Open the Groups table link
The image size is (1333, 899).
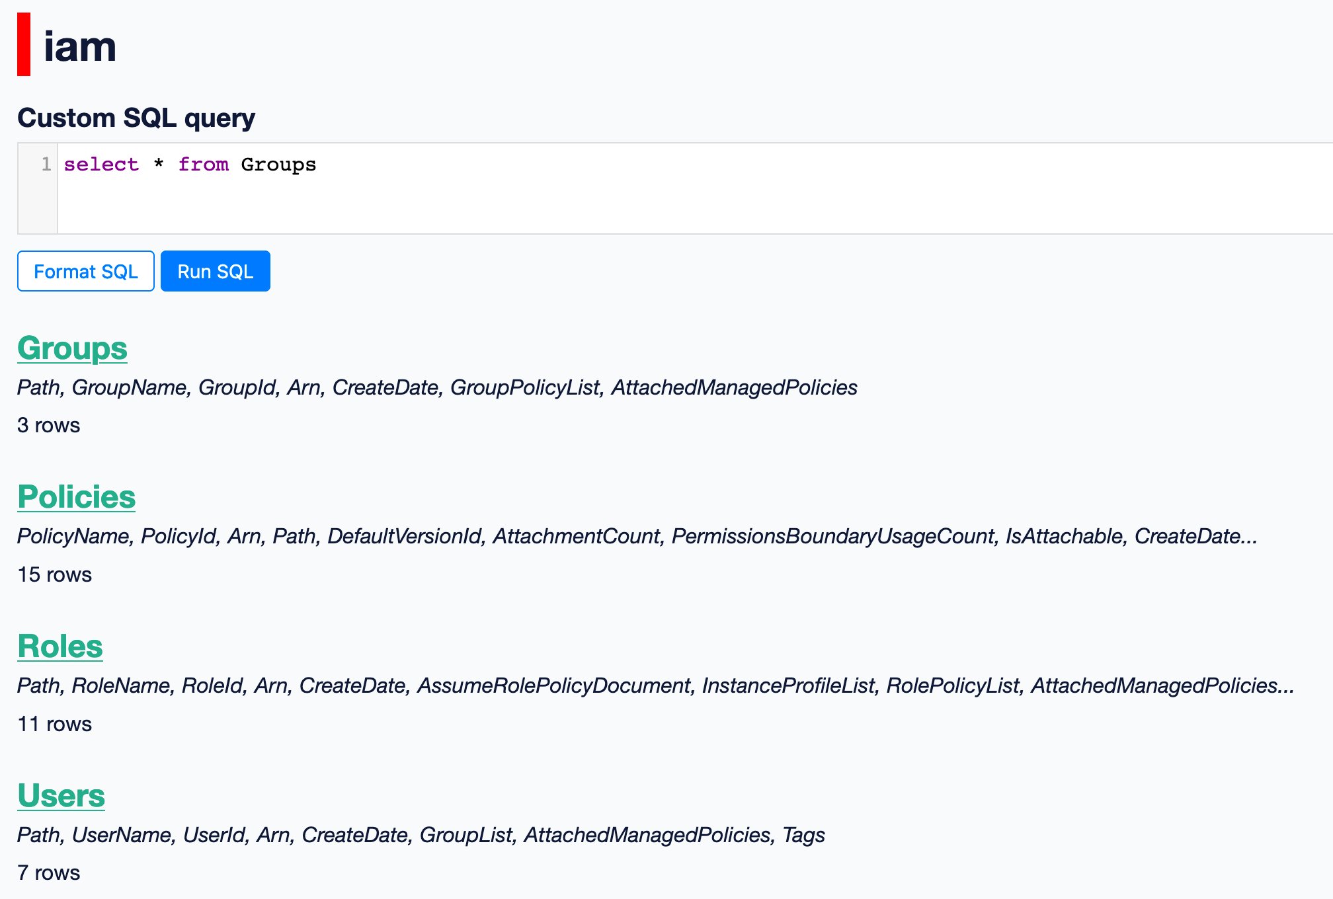point(72,348)
